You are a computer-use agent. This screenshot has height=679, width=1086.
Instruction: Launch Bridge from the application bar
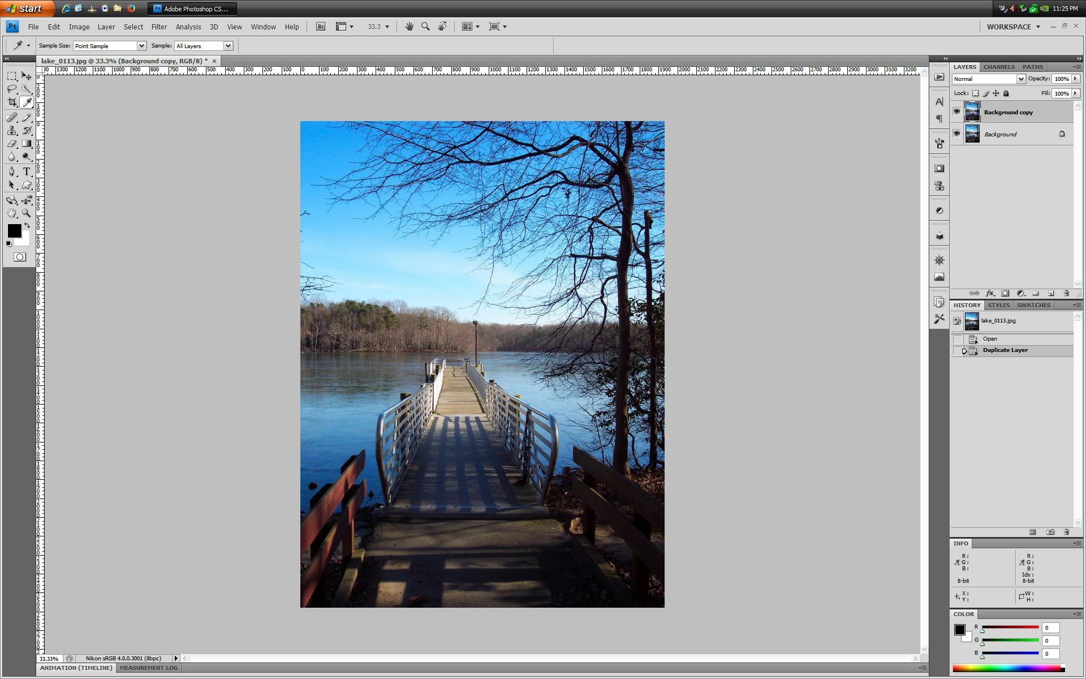(321, 27)
